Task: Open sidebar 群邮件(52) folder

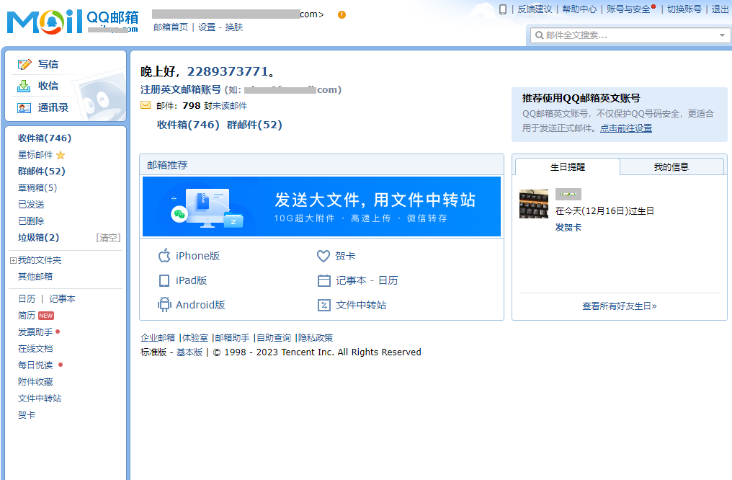Action: coord(42,172)
